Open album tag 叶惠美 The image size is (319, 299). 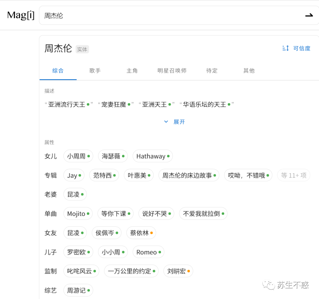139,175
